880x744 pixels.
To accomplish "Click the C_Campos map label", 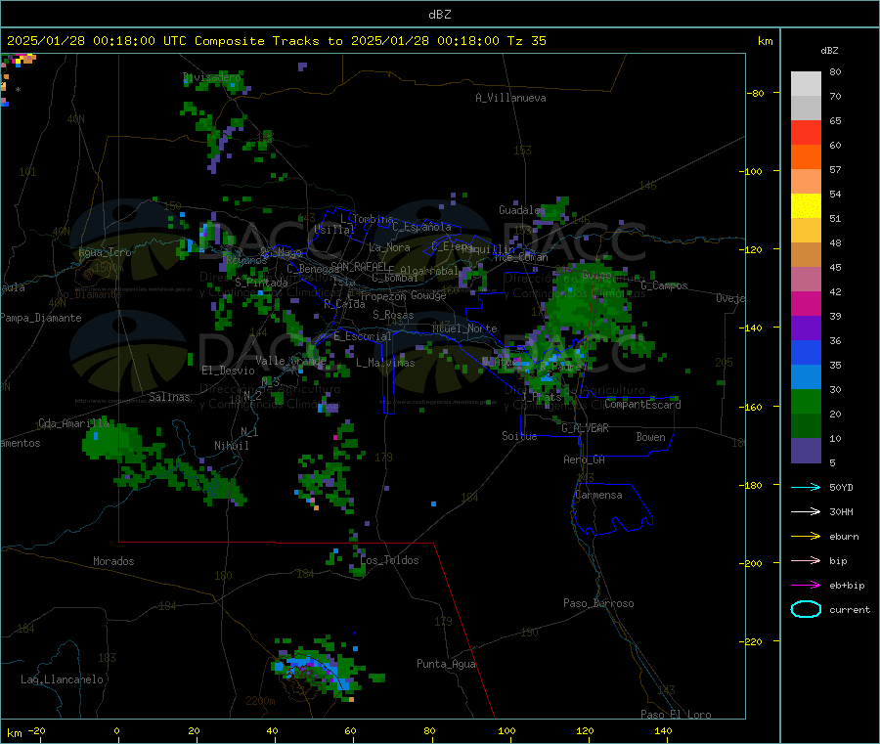I will (x=665, y=285).
